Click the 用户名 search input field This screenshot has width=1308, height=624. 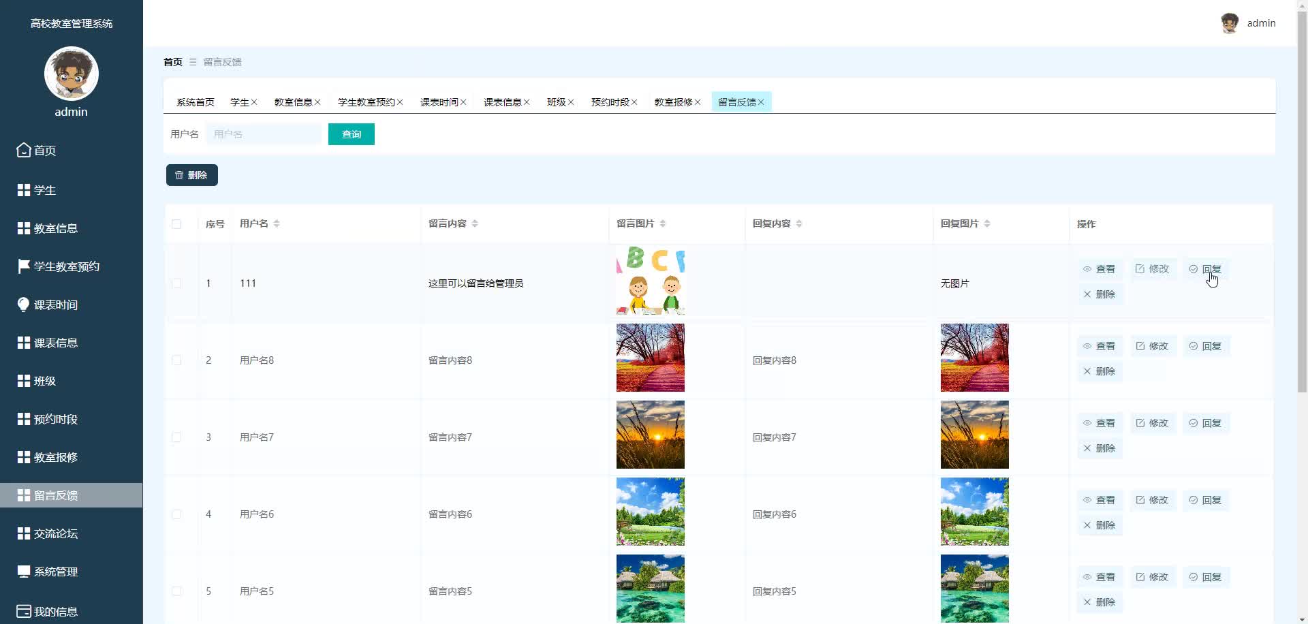[x=264, y=134]
